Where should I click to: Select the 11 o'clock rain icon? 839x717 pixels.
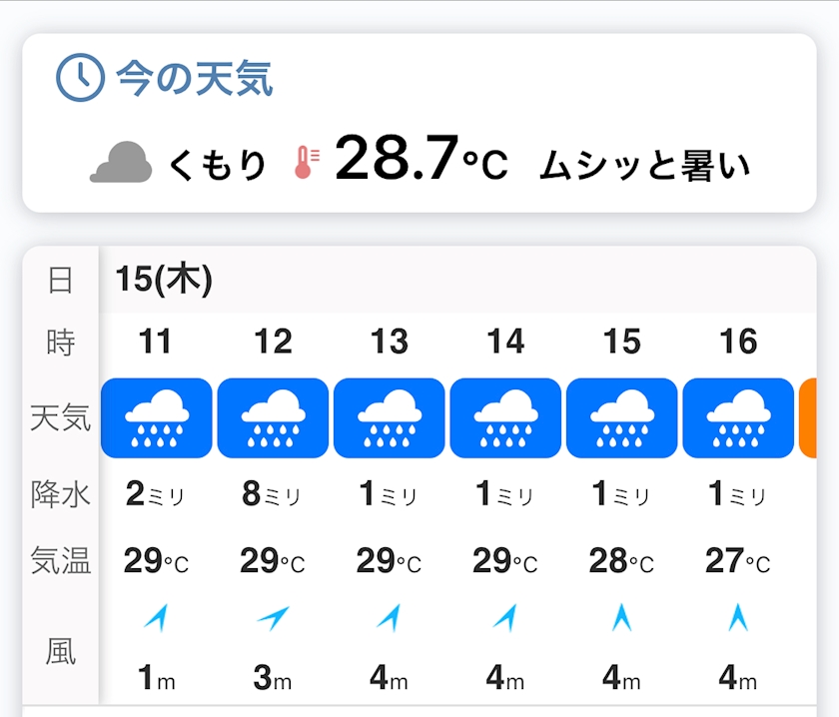156,418
